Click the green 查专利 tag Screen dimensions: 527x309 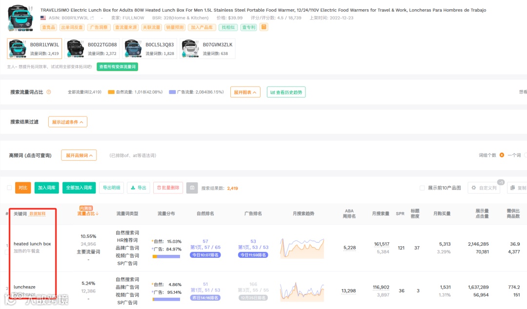pyautogui.click(x=249, y=27)
